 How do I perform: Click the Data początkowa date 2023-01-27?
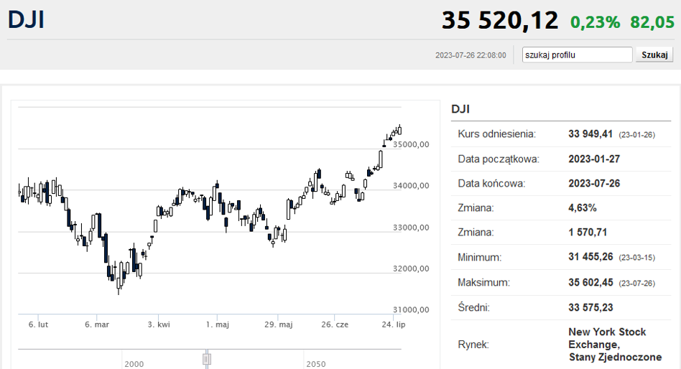pos(593,159)
